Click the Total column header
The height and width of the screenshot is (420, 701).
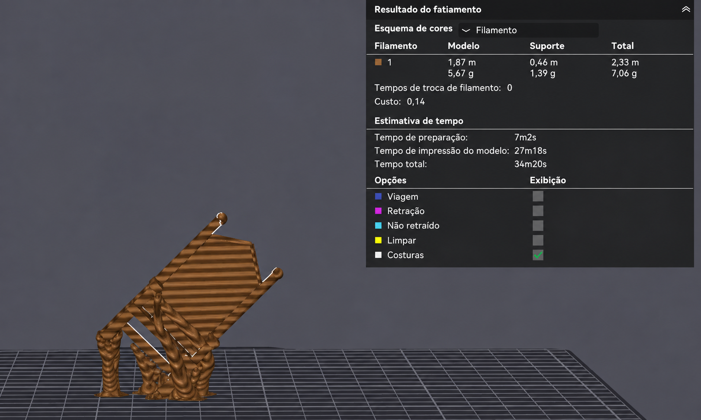pos(622,46)
